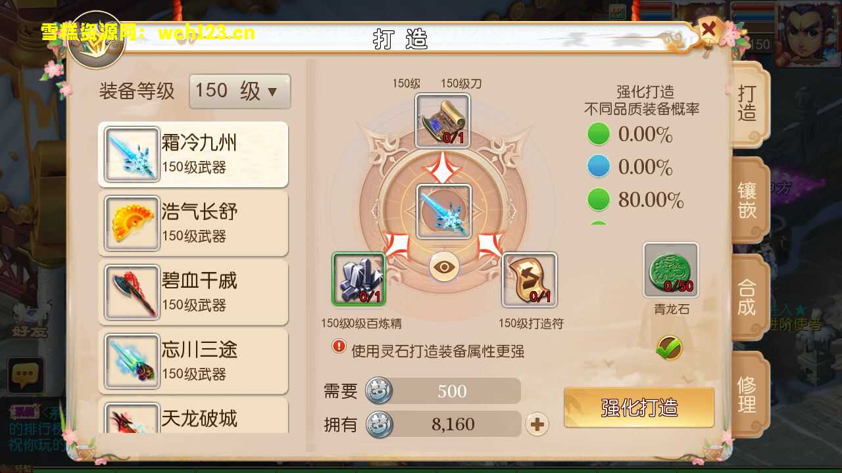Tap the player avatar portrait
842x473 pixels.
(x=808, y=34)
